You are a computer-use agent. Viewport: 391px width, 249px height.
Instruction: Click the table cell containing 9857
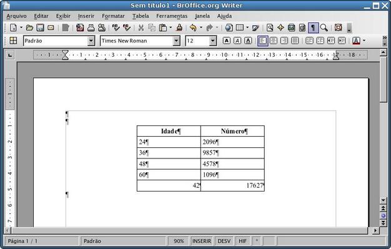(232, 152)
